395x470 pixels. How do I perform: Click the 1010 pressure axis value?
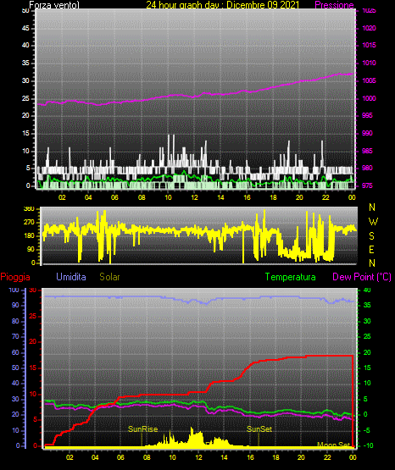pyautogui.click(x=369, y=63)
